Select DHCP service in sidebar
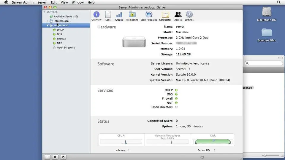The height and width of the screenshot is (160, 285). tap(60, 30)
